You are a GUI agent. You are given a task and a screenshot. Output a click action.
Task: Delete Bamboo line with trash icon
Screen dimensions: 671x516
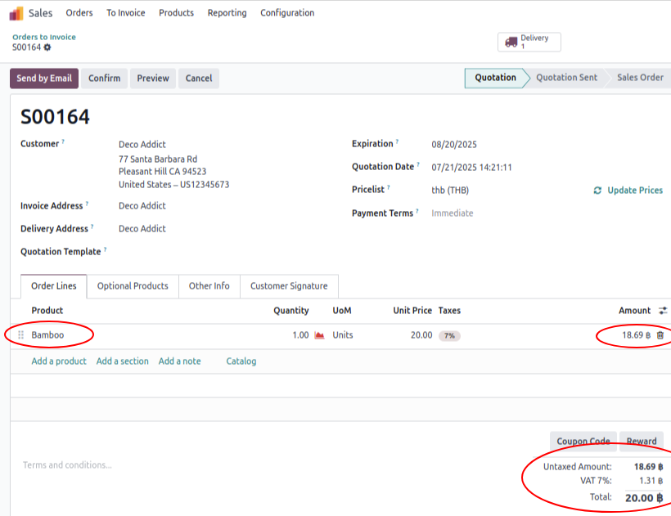(660, 335)
